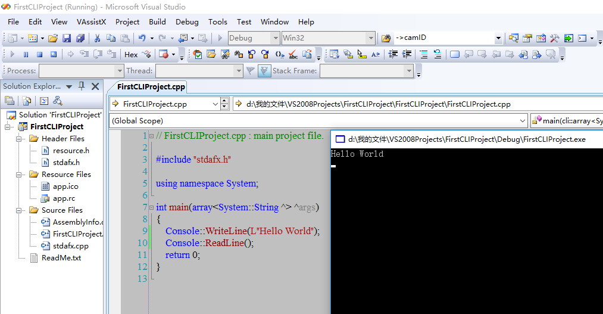The width and height of the screenshot is (603, 314).
Task: Pause execution with the Break All icon
Action: pos(26,55)
